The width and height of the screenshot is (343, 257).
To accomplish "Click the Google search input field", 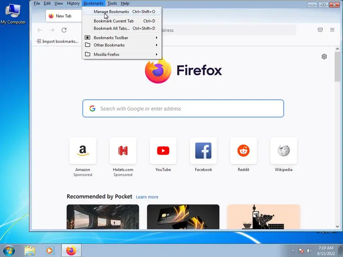I will tap(183, 109).
